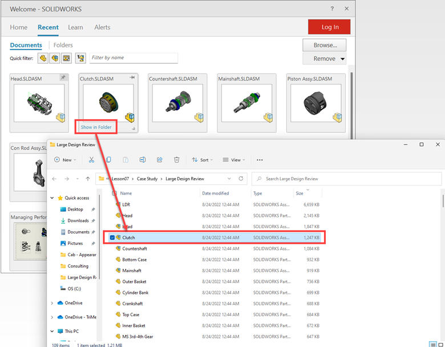Click the Remove button
Image resolution: width=445 pixels, height=347 pixels.
(324, 59)
